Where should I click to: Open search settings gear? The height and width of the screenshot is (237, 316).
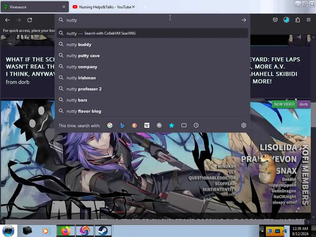pos(244,125)
